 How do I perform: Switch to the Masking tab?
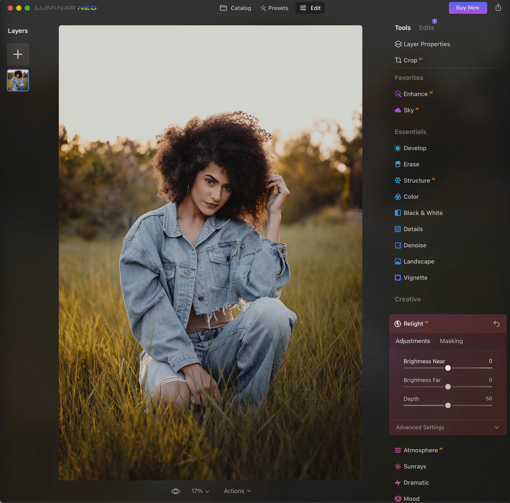pos(451,341)
